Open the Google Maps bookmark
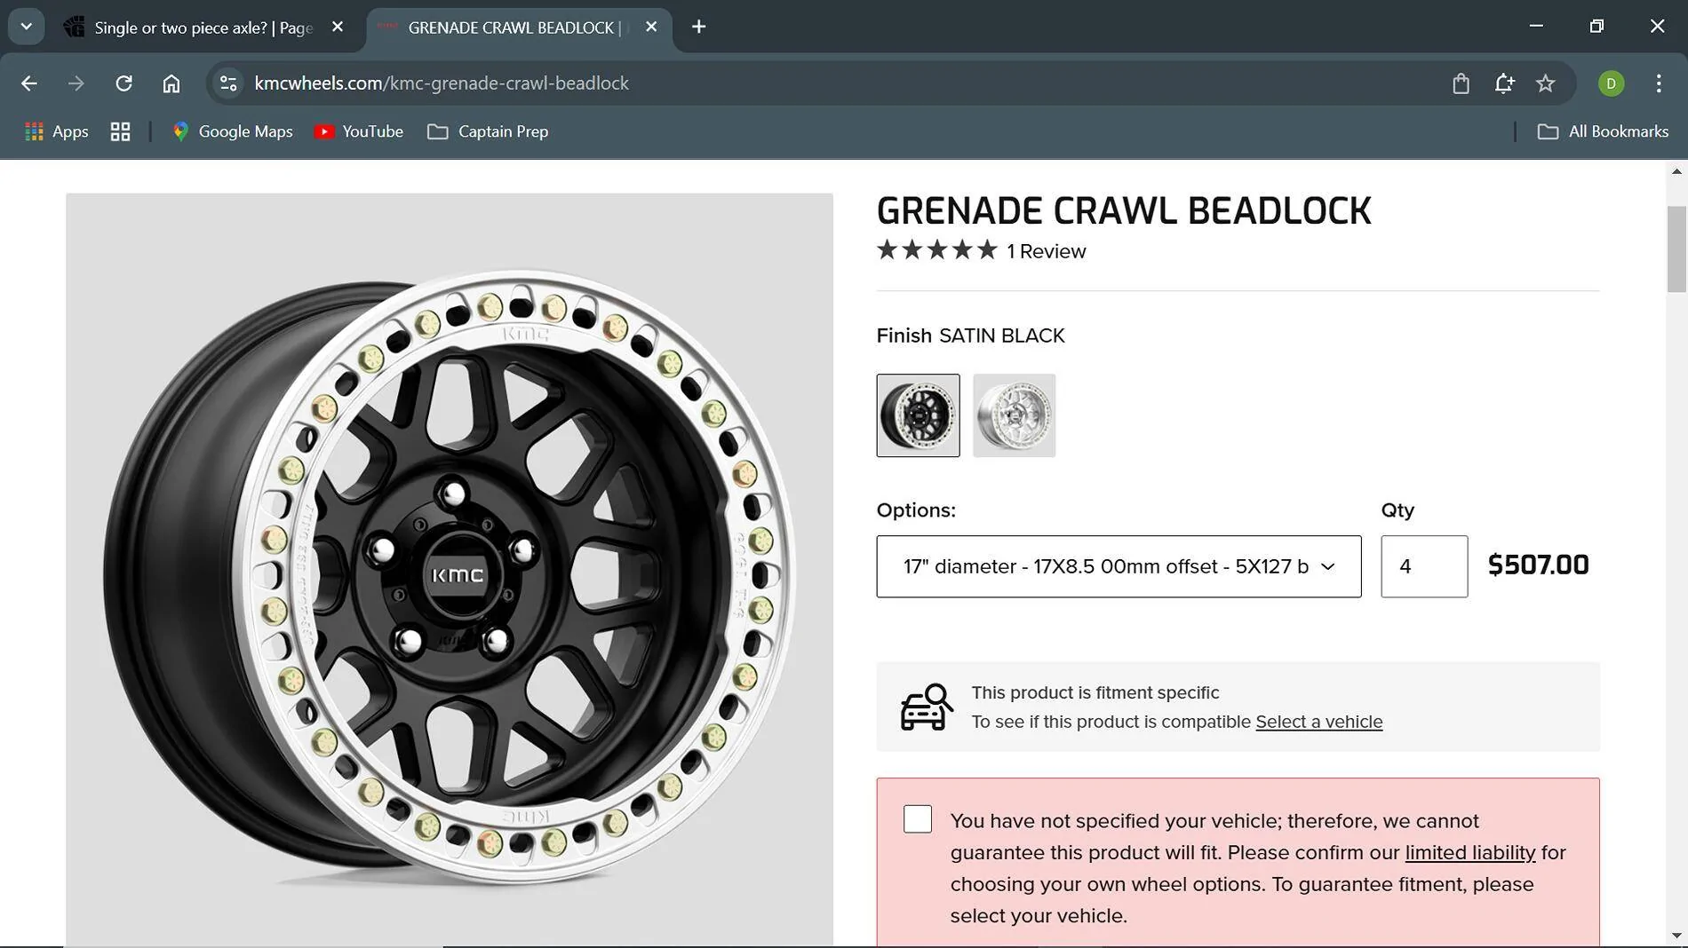Image resolution: width=1688 pixels, height=948 pixels. tap(233, 131)
